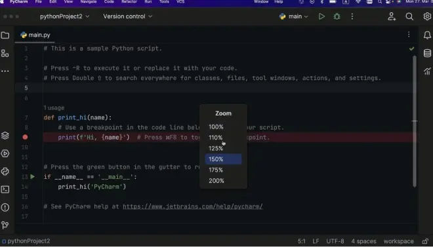Open the File menu in menu bar
The width and height of the screenshot is (433, 247).
point(39,2)
